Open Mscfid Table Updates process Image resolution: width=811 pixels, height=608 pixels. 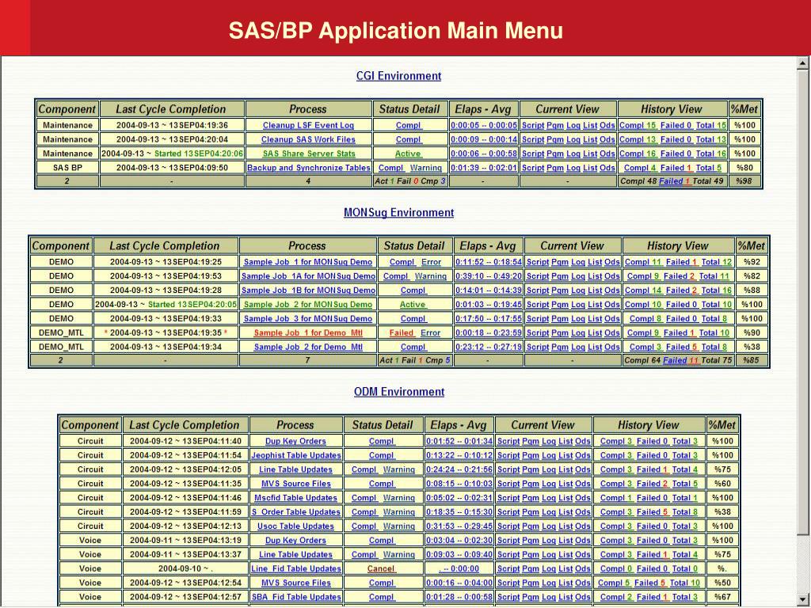pos(296,498)
